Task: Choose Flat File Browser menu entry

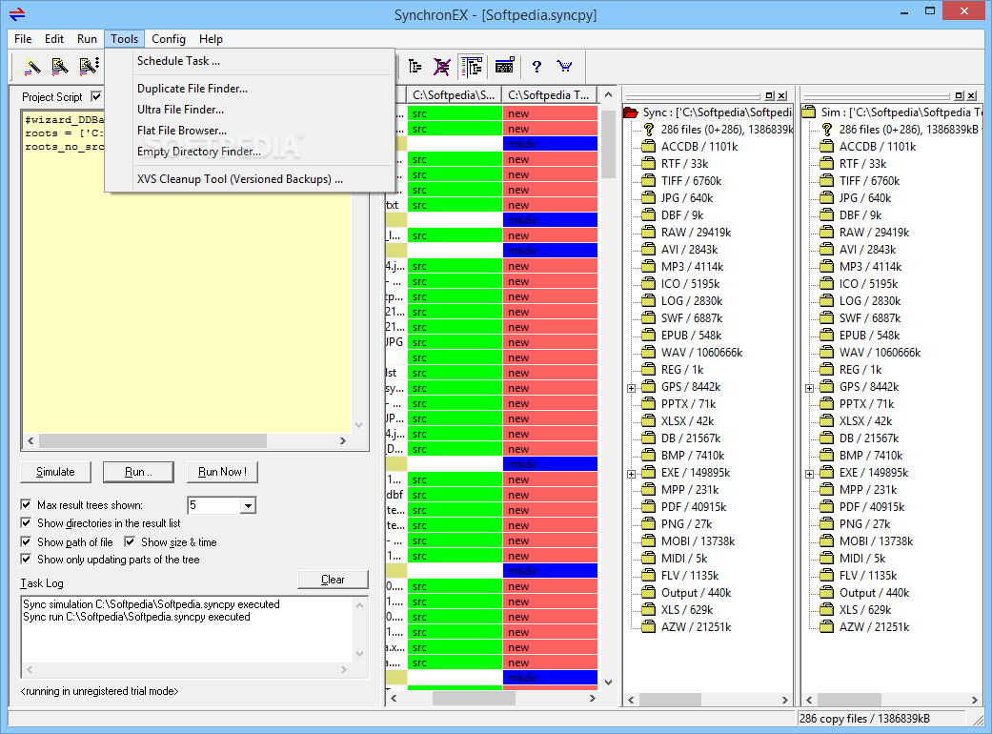Action: tap(250, 131)
